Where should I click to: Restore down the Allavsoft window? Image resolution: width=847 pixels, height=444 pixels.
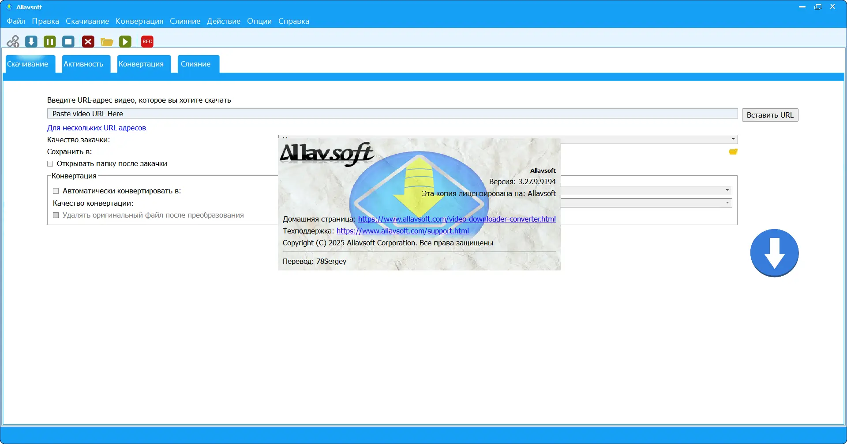coord(818,7)
